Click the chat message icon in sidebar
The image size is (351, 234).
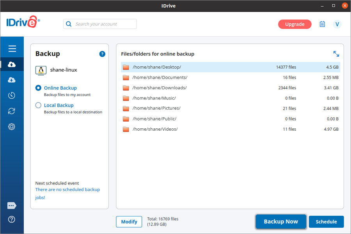click(x=12, y=206)
